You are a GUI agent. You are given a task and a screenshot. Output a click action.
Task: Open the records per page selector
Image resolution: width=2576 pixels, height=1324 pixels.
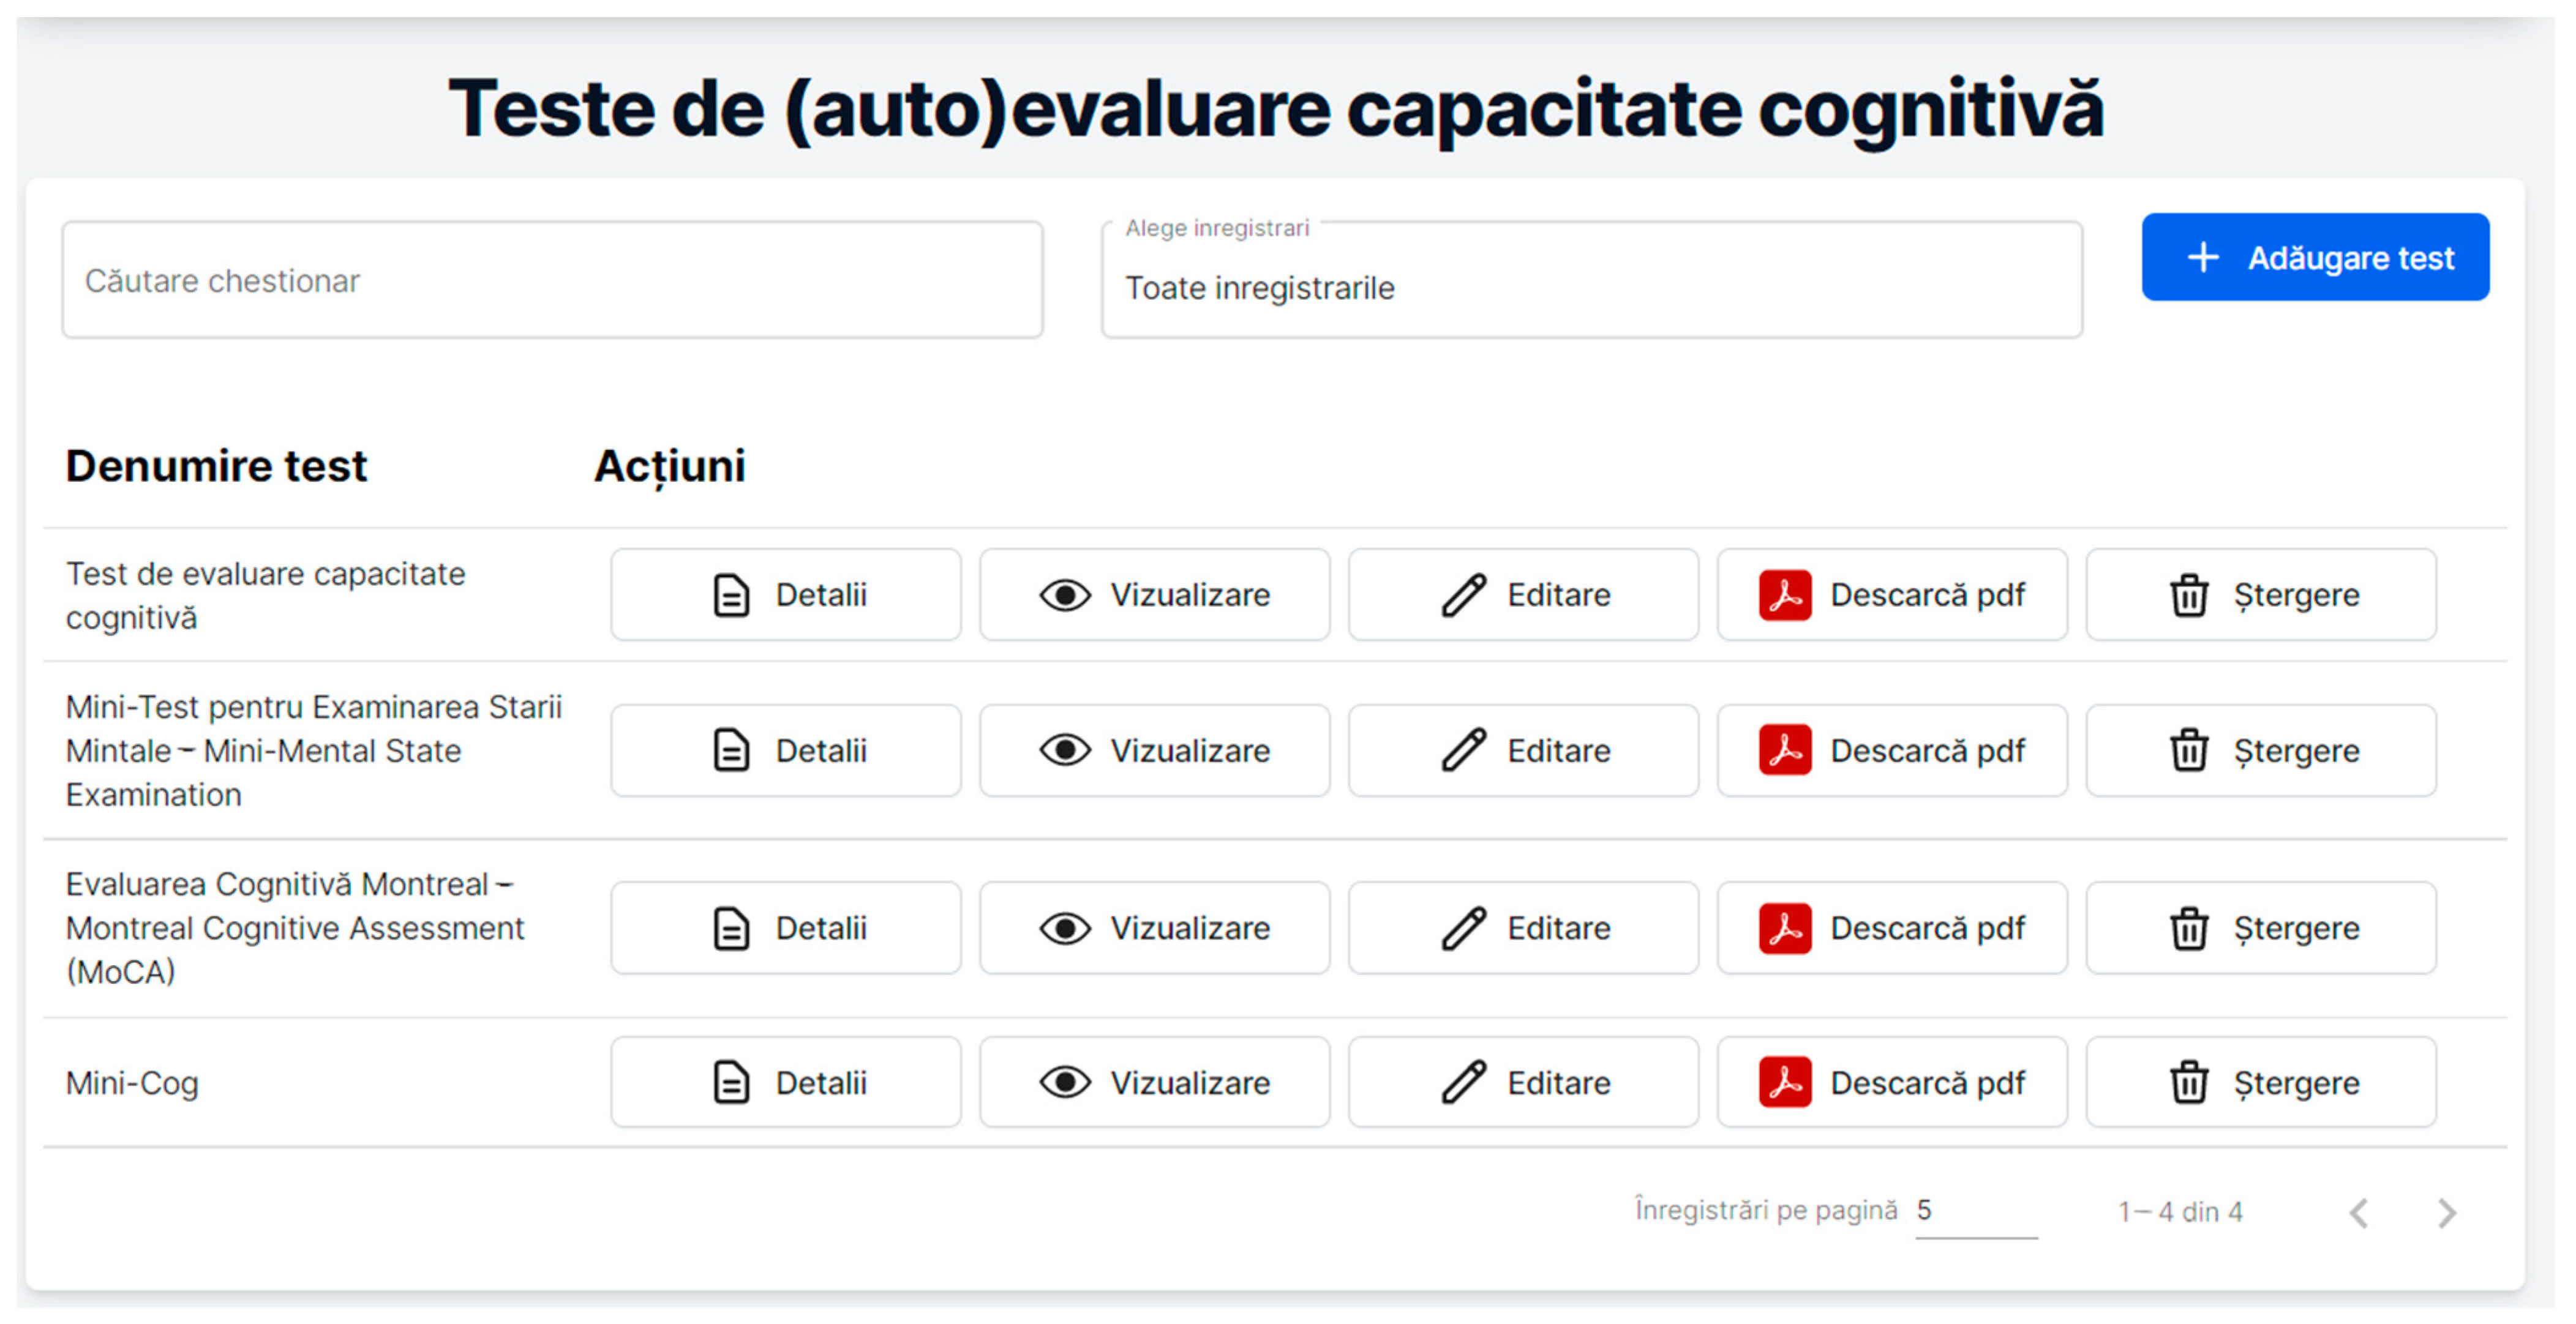1974,1211
